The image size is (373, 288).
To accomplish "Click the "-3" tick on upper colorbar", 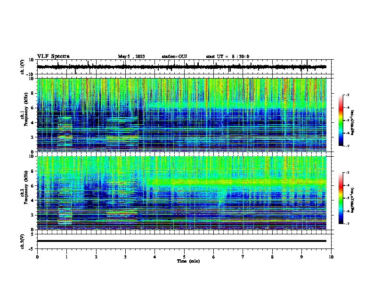I will point(347,95).
